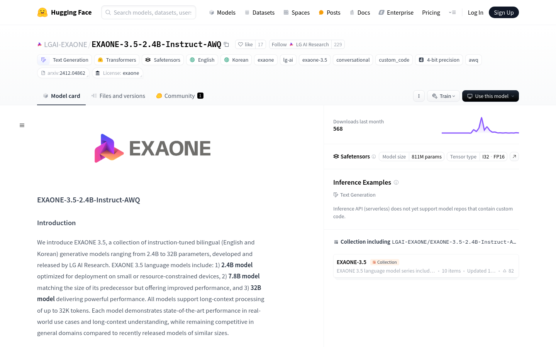The height and width of the screenshot is (347, 556).
Task: Click the Log In link
Action: (475, 12)
